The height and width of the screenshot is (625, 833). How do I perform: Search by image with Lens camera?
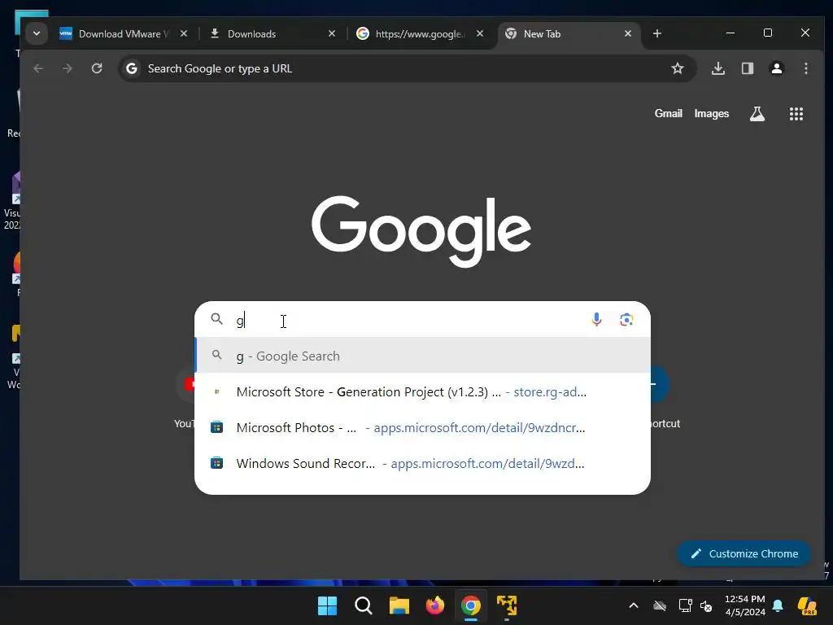pos(626,319)
